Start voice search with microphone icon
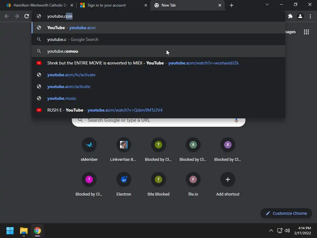Image resolution: width=317 pixels, height=238 pixels. click(236, 120)
